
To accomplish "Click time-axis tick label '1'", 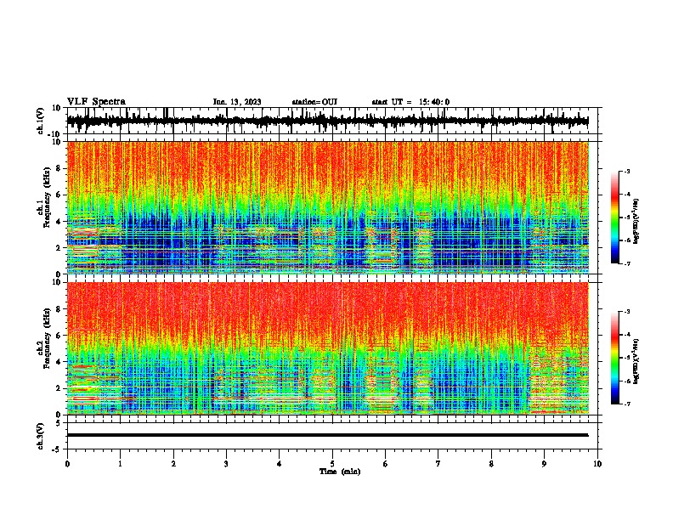I will (120, 464).
